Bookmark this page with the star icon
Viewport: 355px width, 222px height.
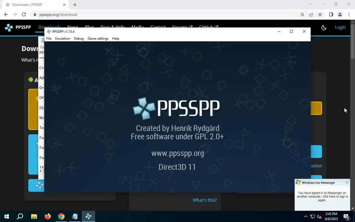click(320, 14)
